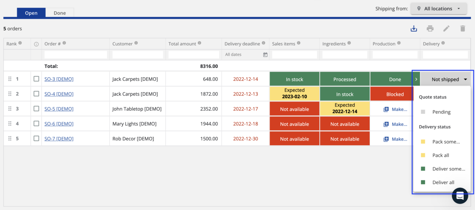The image size is (475, 210).
Task: Switch to the Done tab
Action: [x=60, y=13]
